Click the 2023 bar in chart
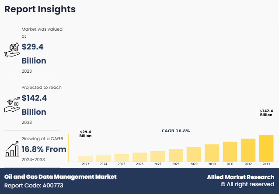 85,159
